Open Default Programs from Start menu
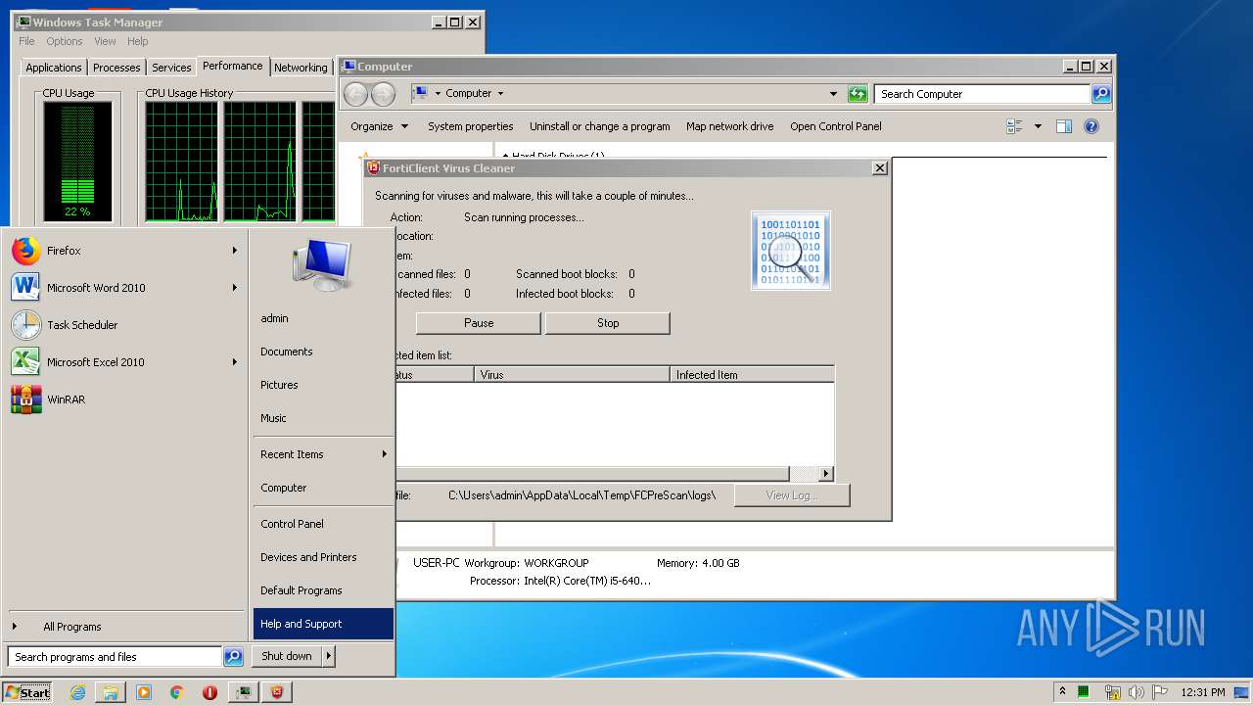 323,590
